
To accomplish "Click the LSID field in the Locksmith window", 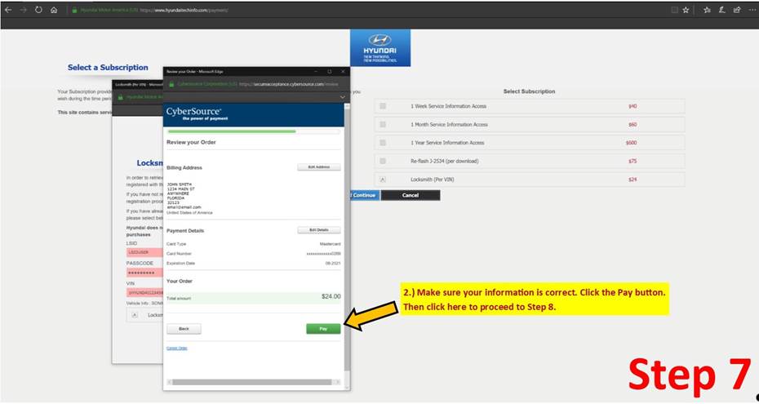I will (x=144, y=252).
